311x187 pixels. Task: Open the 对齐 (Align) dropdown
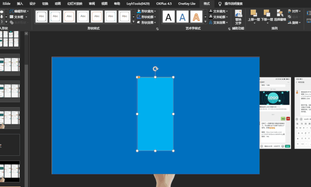tap(294, 11)
